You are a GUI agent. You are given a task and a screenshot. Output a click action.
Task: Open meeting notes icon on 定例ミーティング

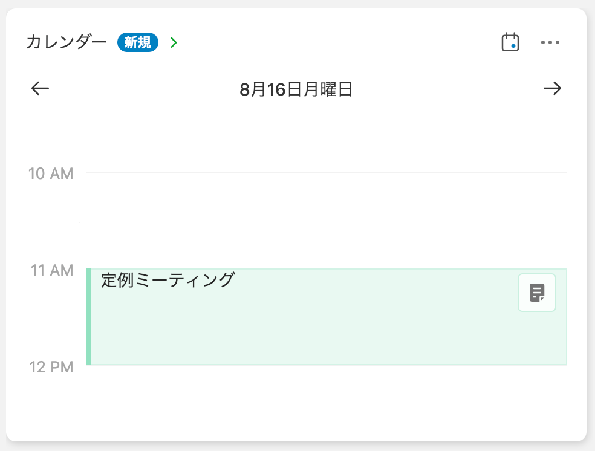coord(536,293)
